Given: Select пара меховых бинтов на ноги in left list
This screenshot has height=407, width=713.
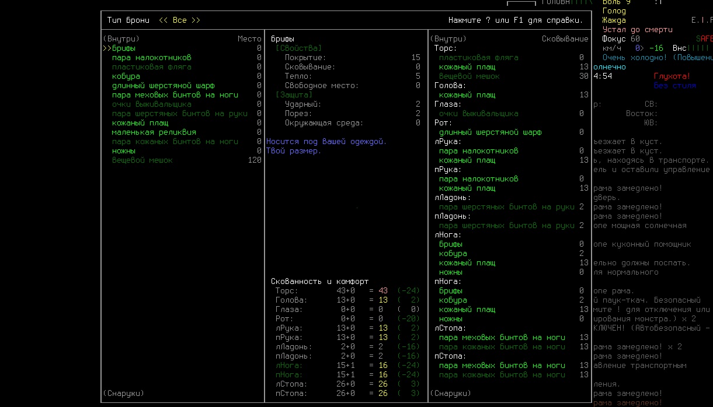Looking at the screenshot, I should 175,94.
